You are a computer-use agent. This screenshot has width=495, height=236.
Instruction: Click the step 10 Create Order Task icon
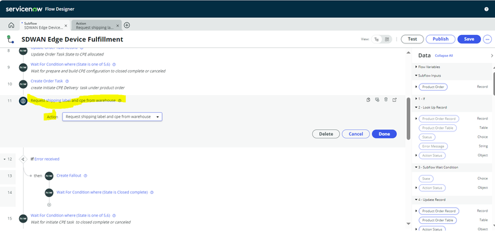point(23,84)
